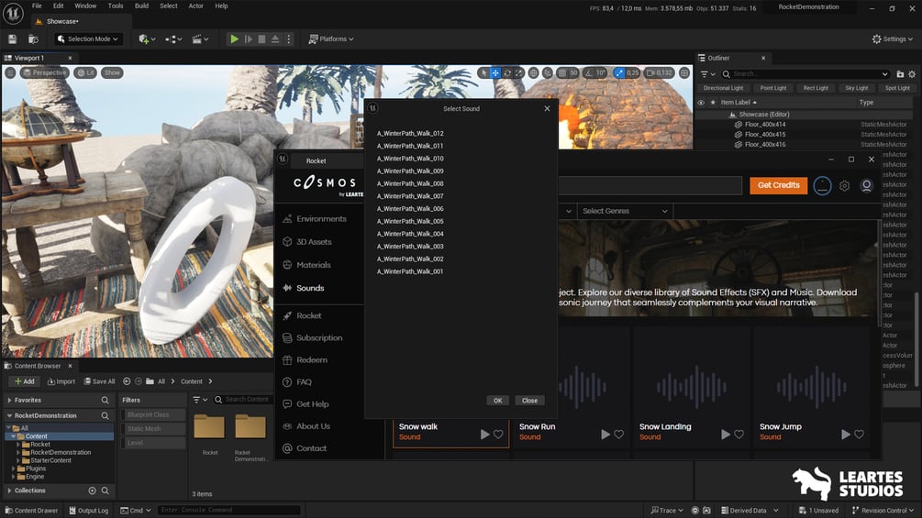Click the Lit view mode button
922x518 pixels.
coord(86,72)
